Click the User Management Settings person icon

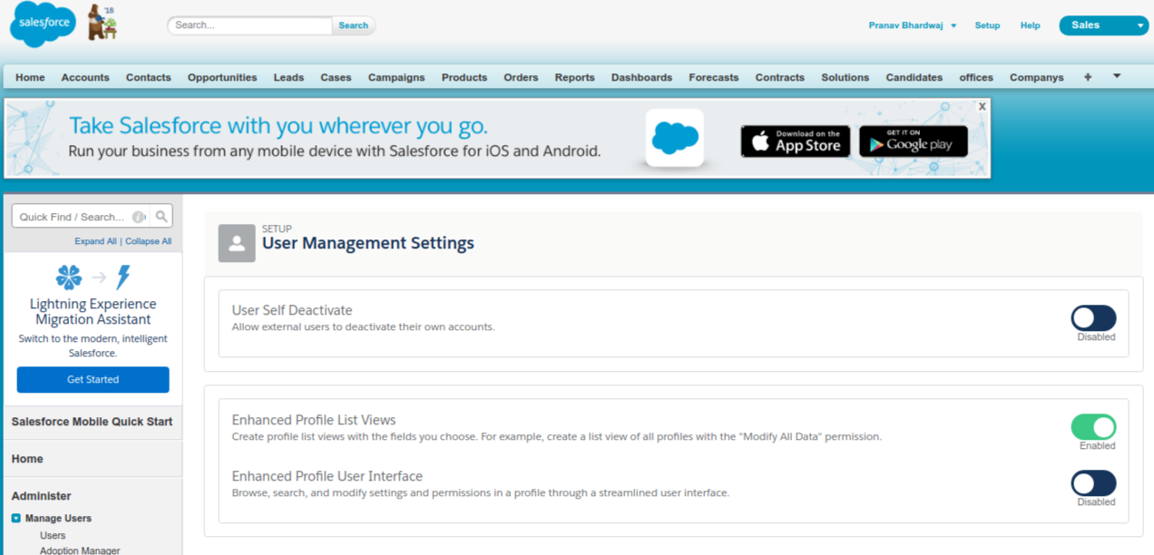pyautogui.click(x=237, y=243)
